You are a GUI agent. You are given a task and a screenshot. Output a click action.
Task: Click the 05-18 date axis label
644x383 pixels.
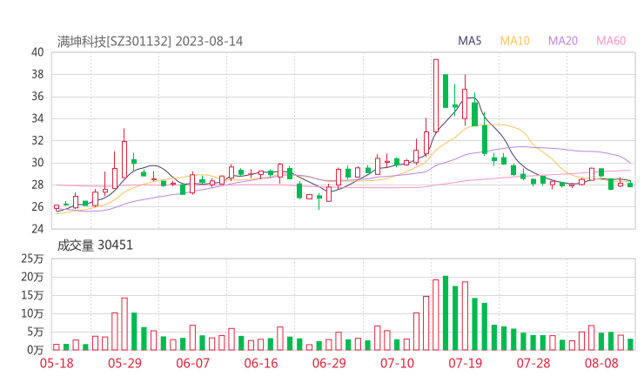[x=57, y=363]
